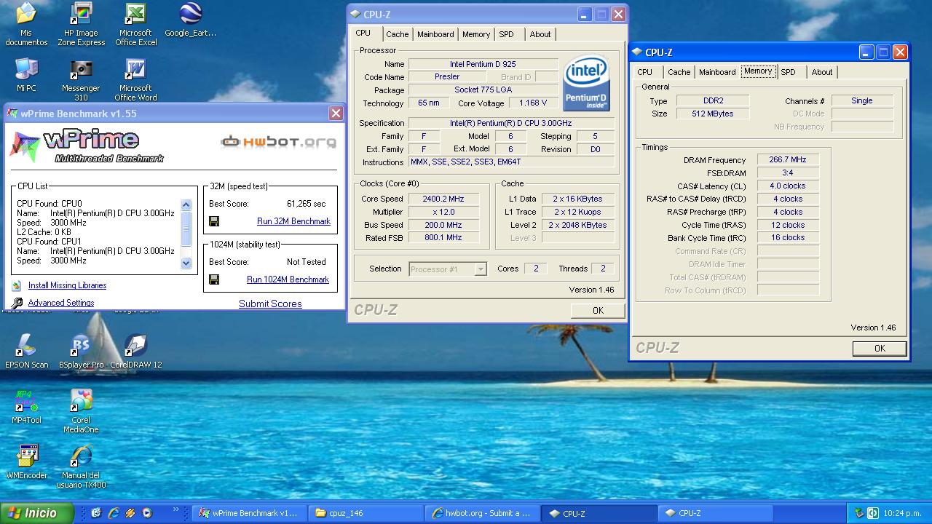Click OK in the CPU-Z Memory window
932x524 pixels.
[x=880, y=349]
